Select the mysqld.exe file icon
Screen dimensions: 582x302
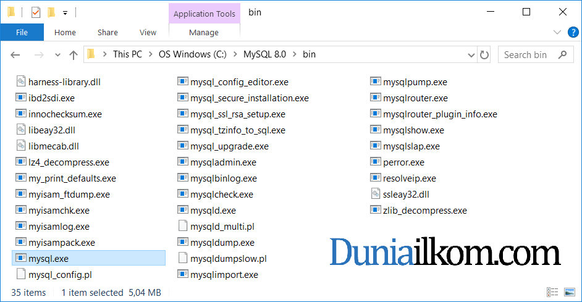[183, 209]
